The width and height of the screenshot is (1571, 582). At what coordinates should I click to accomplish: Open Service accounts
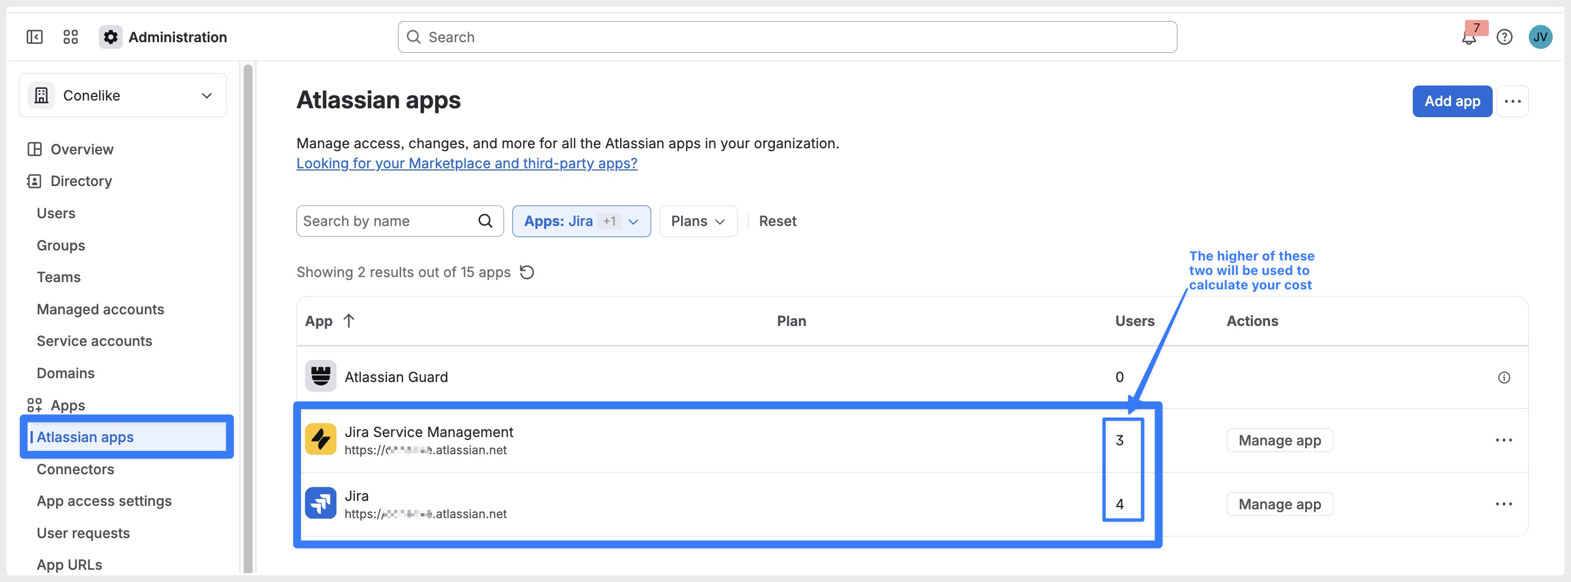point(94,341)
